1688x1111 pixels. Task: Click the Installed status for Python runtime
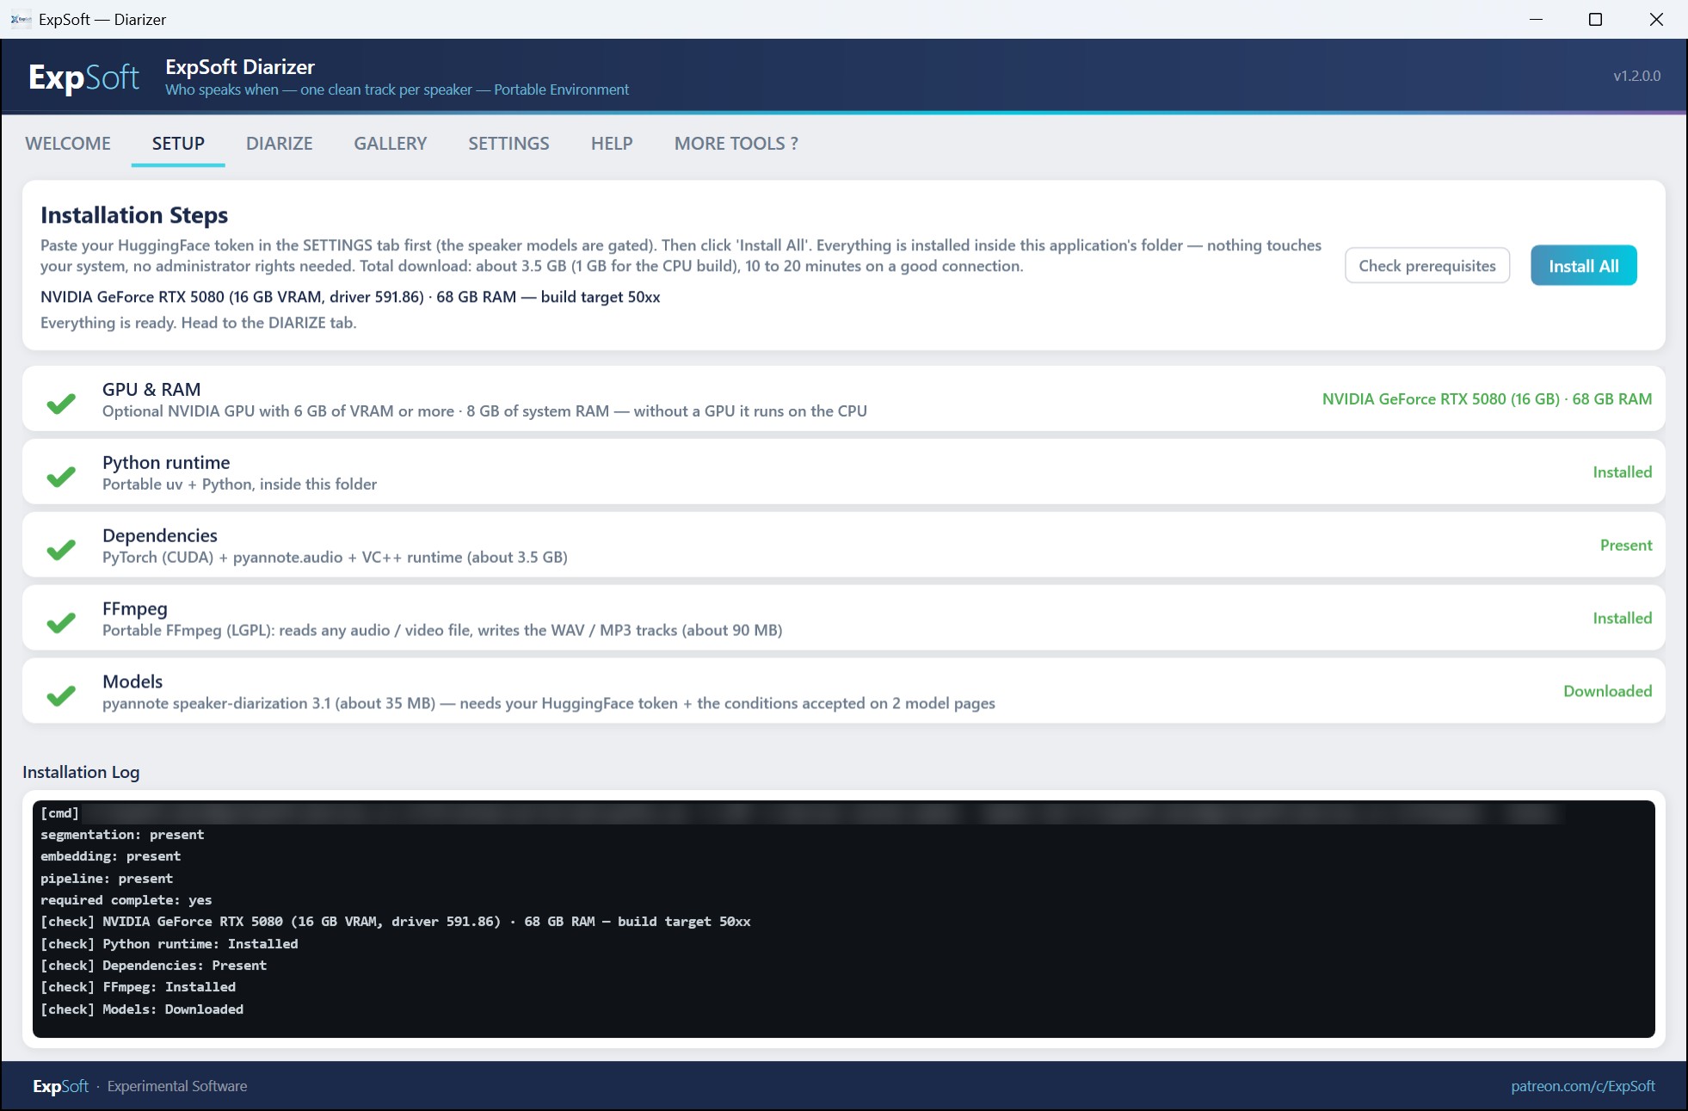click(x=1622, y=472)
